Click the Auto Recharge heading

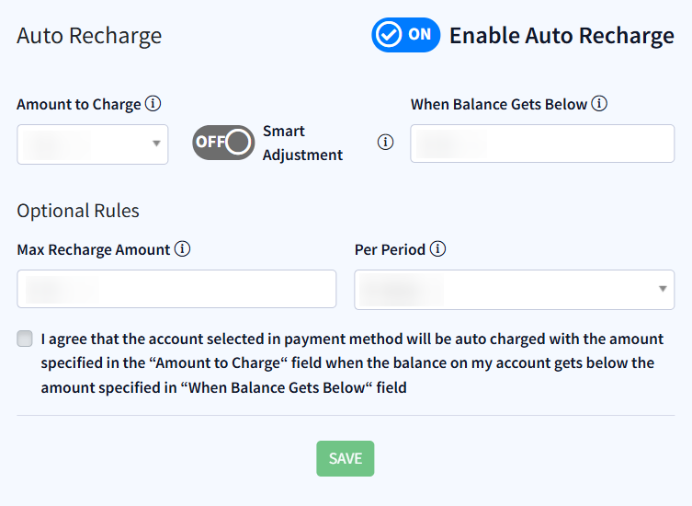pyautogui.click(x=89, y=36)
